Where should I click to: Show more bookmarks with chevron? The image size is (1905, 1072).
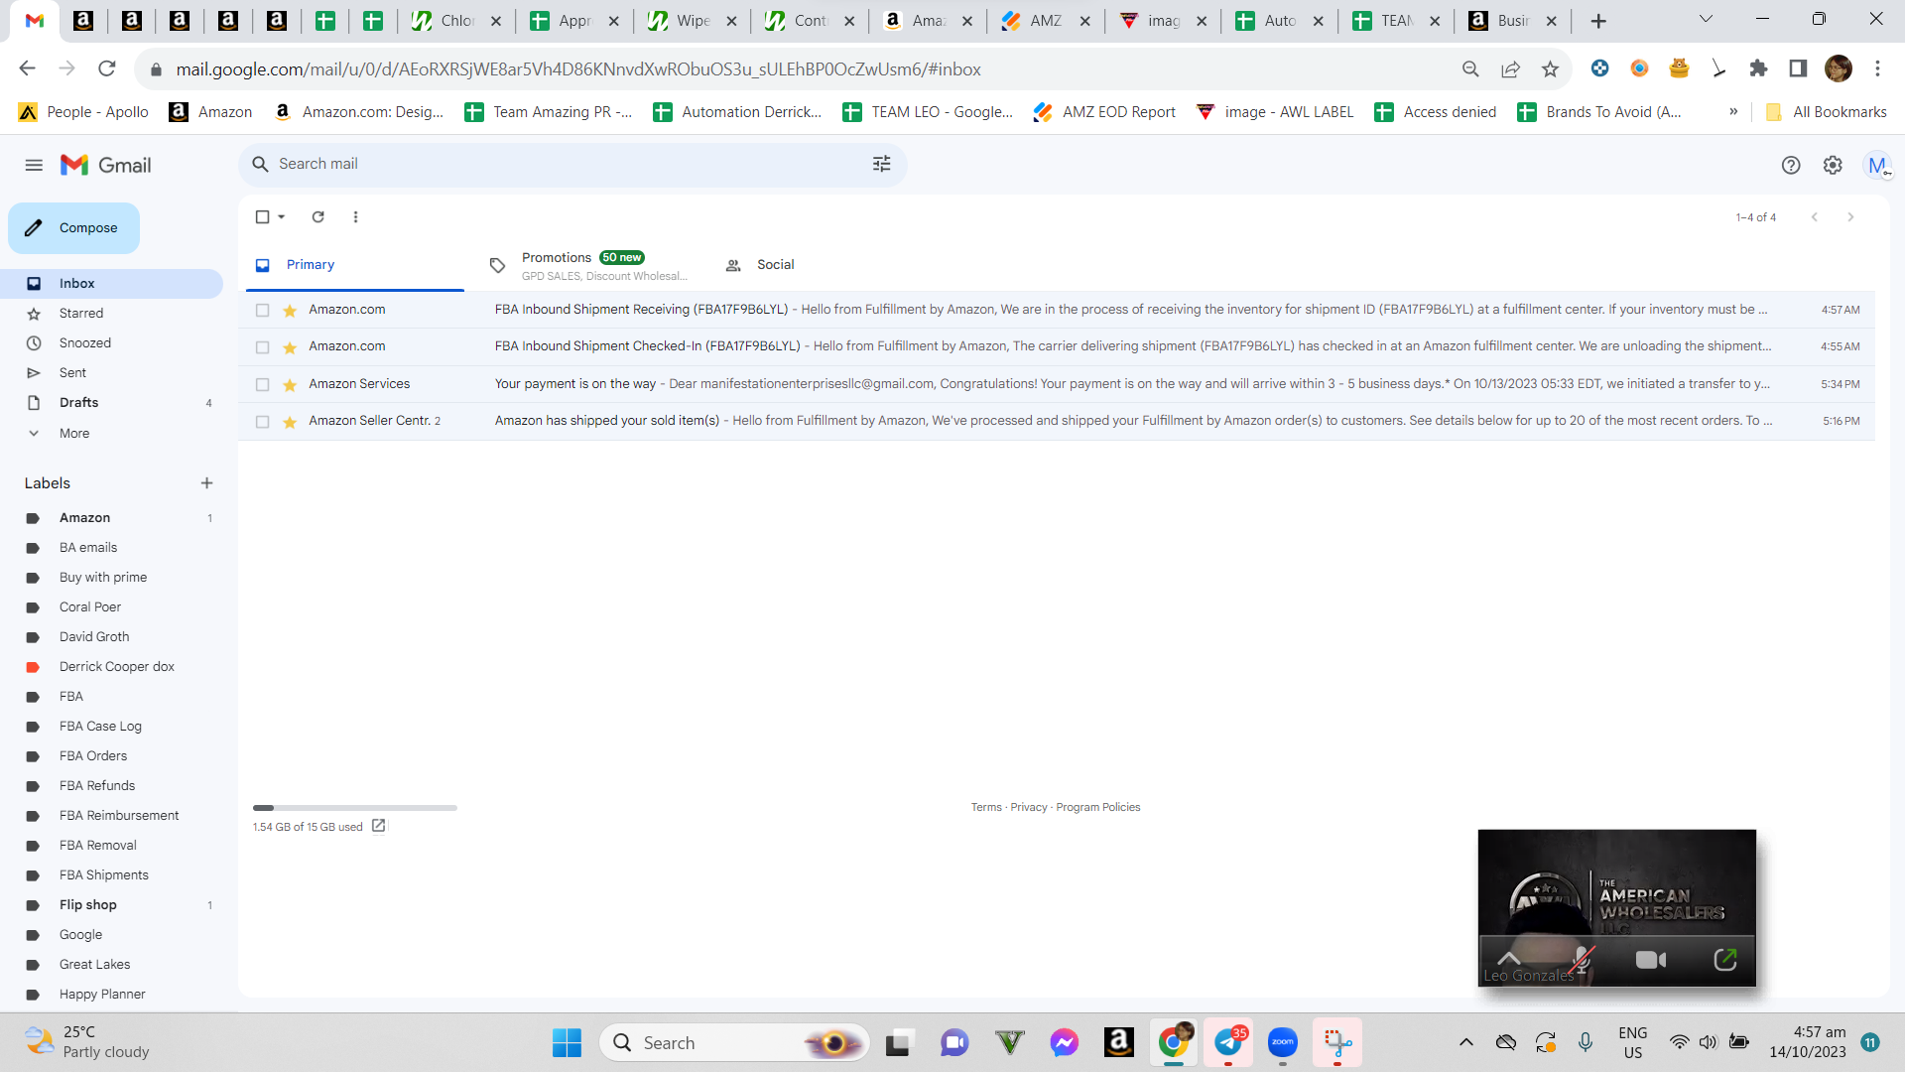pos(1733,112)
